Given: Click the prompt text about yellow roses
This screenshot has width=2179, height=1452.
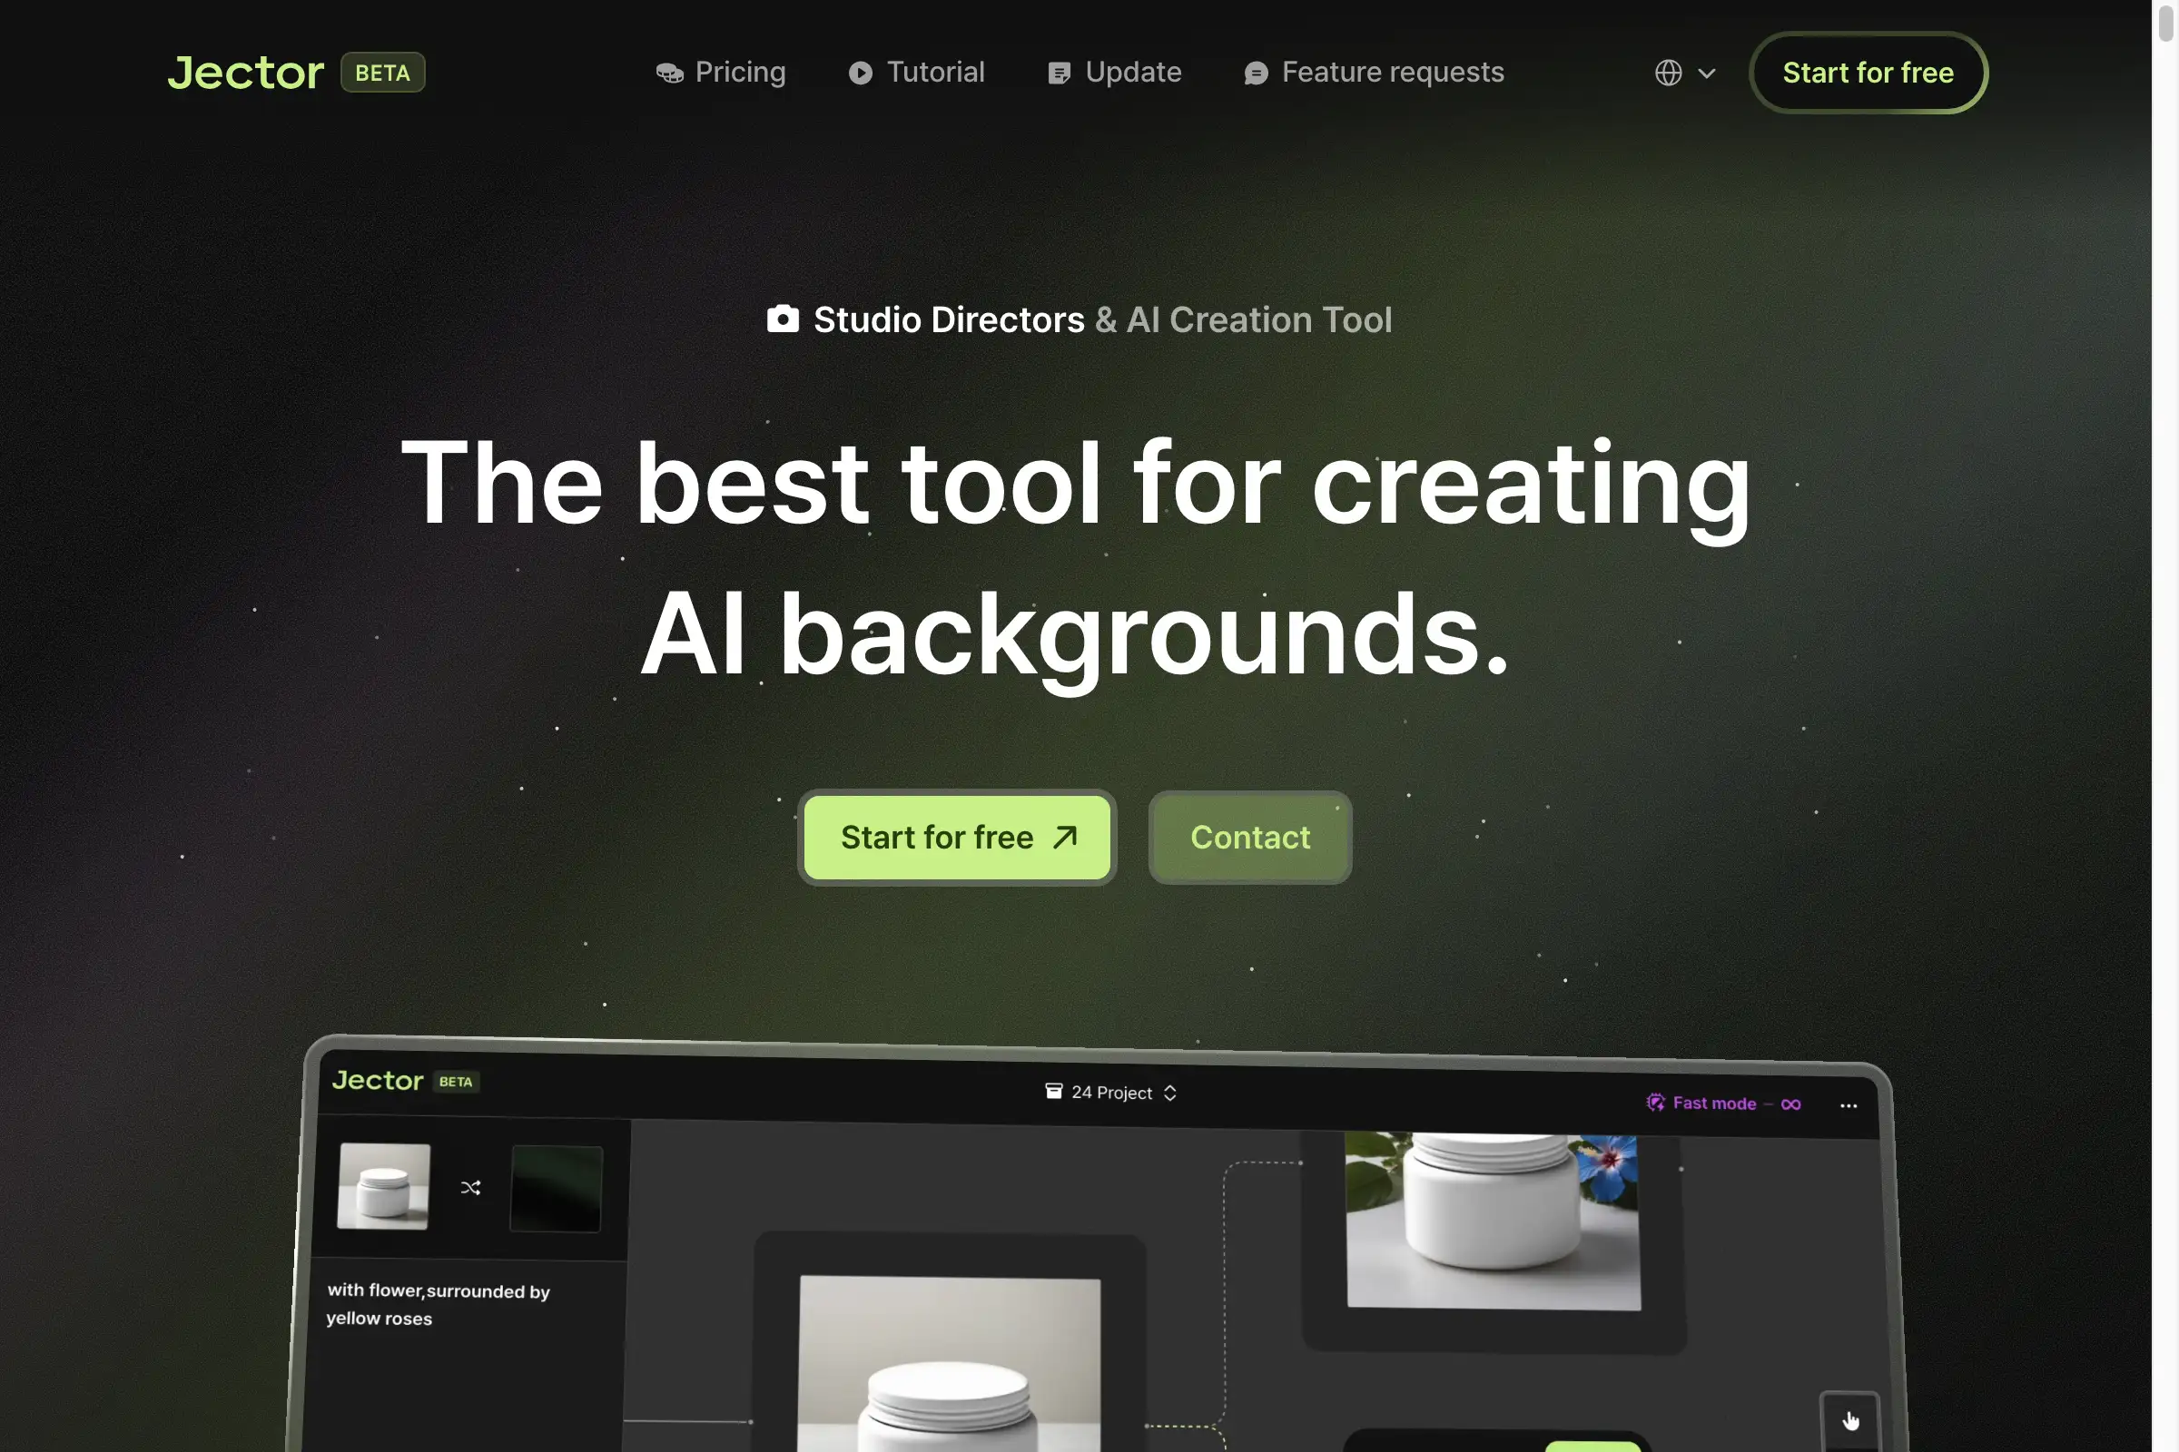Looking at the screenshot, I should pos(438,1304).
